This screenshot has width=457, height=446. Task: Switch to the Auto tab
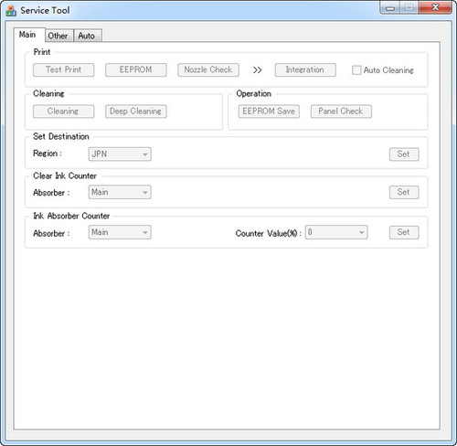pyautogui.click(x=88, y=36)
